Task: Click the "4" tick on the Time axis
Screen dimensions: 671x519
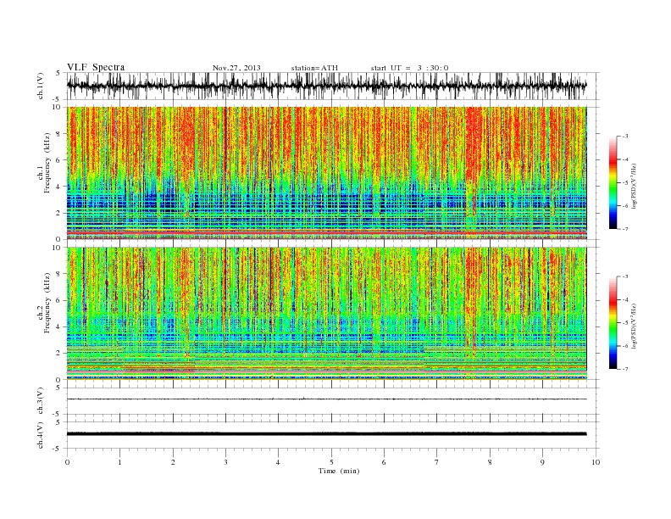Action: pos(278,462)
